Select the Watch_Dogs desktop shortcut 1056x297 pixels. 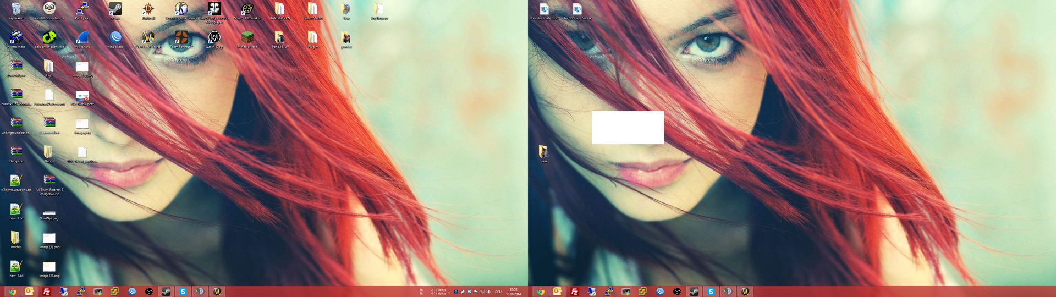(x=214, y=38)
